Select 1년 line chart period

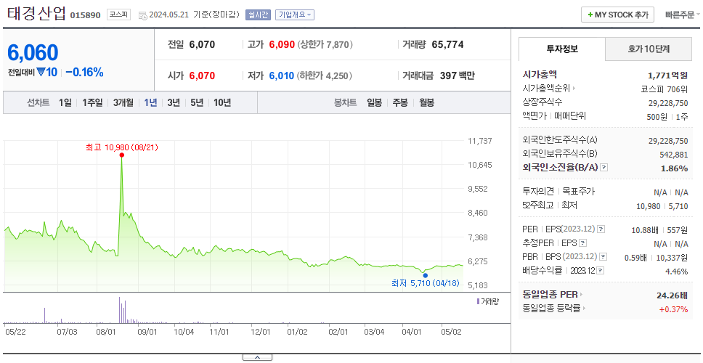coord(150,102)
